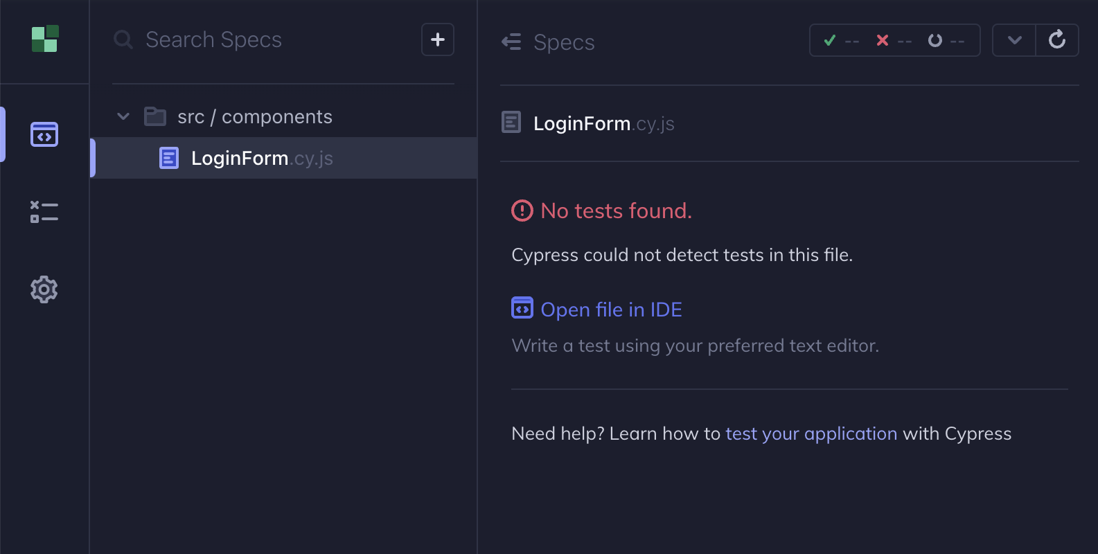Rerun tests with the reload button
1098x554 pixels.
click(1057, 40)
